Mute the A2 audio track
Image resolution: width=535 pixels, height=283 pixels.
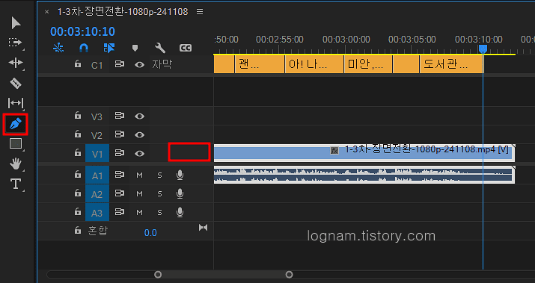pyautogui.click(x=139, y=194)
